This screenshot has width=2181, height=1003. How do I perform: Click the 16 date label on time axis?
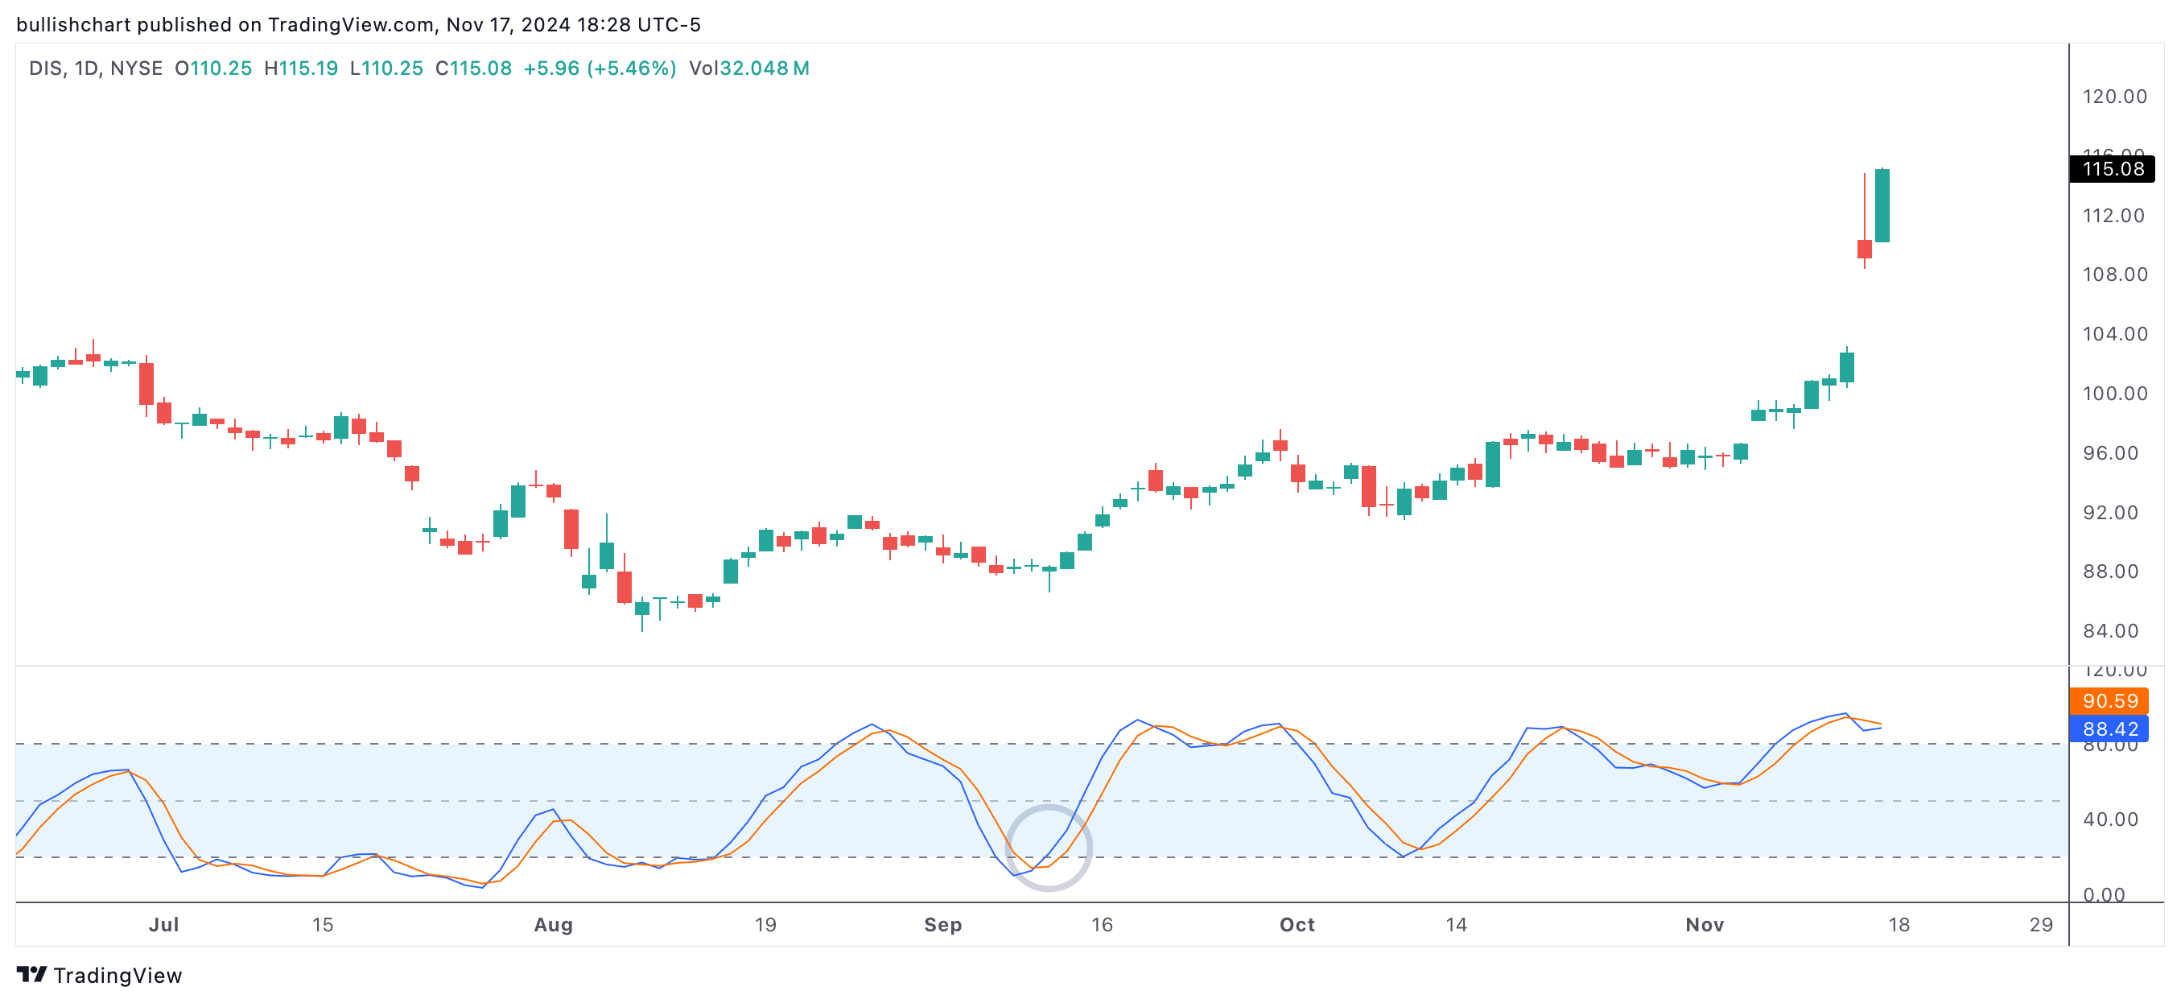[x=1102, y=924]
